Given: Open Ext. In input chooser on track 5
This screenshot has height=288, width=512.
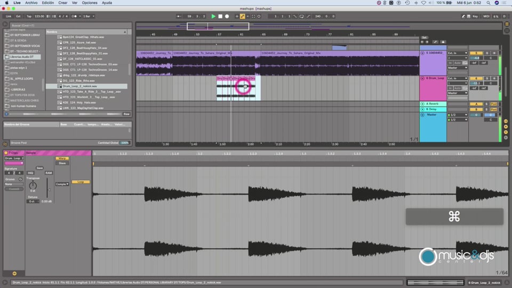Looking at the screenshot, I should point(458,53).
